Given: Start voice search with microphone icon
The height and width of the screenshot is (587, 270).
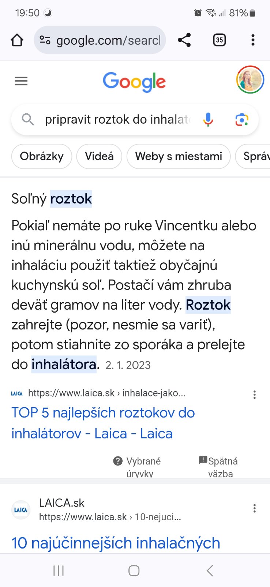Looking at the screenshot, I should coord(208,120).
